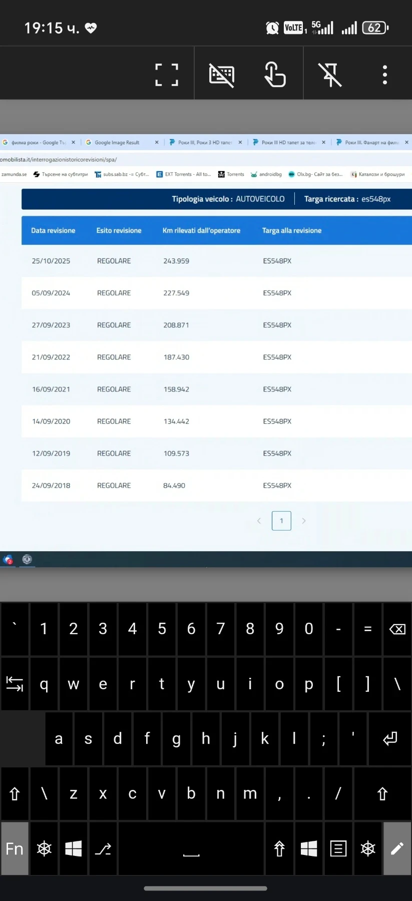Viewport: 412px width, 901px height.
Task: Tap the Enter key icon
Action: tap(390, 739)
